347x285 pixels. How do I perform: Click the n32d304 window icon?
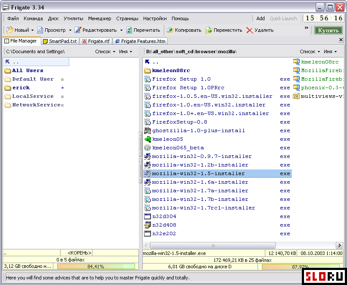tap(147, 216)
